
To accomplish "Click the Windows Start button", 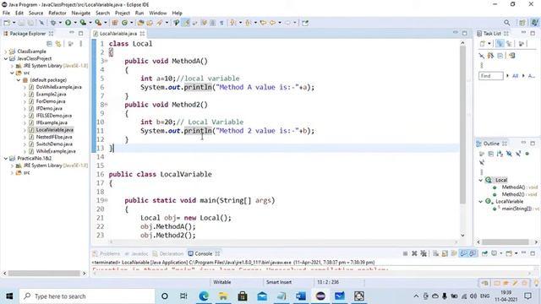I will click(x=9, y=296).
